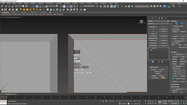The width and height of the screenshot is (187, 105).
Task: Select Preview Selection Off radio
Action: pyautogui.click(x=172, y=45)
